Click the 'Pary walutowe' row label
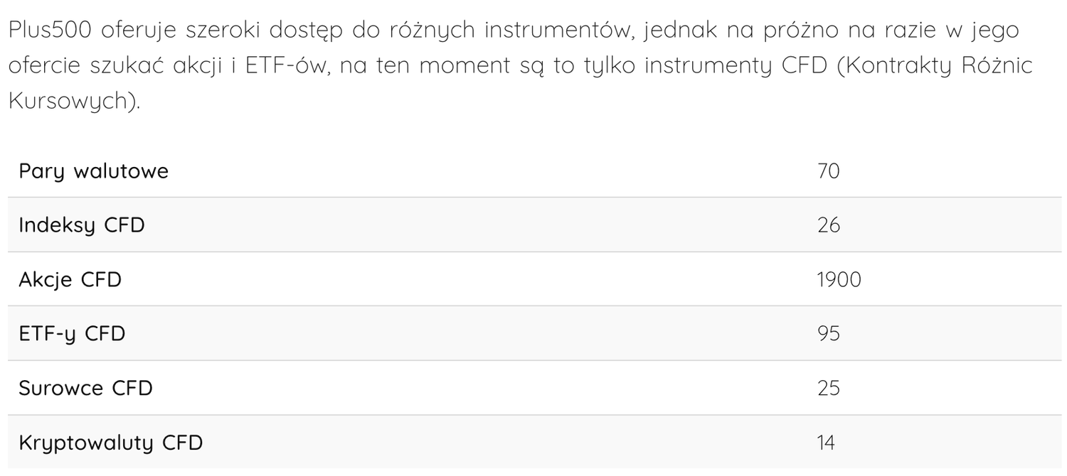The height and width of the screenshot is (476, 1067). [x=93, y=171]
